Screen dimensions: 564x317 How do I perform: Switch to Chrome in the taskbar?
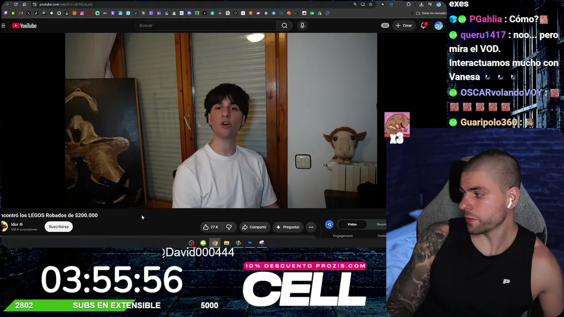point(215,243)
